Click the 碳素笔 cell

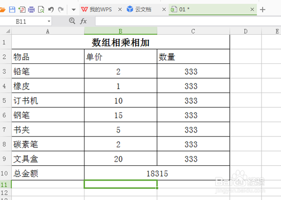(x=48, y=144)
